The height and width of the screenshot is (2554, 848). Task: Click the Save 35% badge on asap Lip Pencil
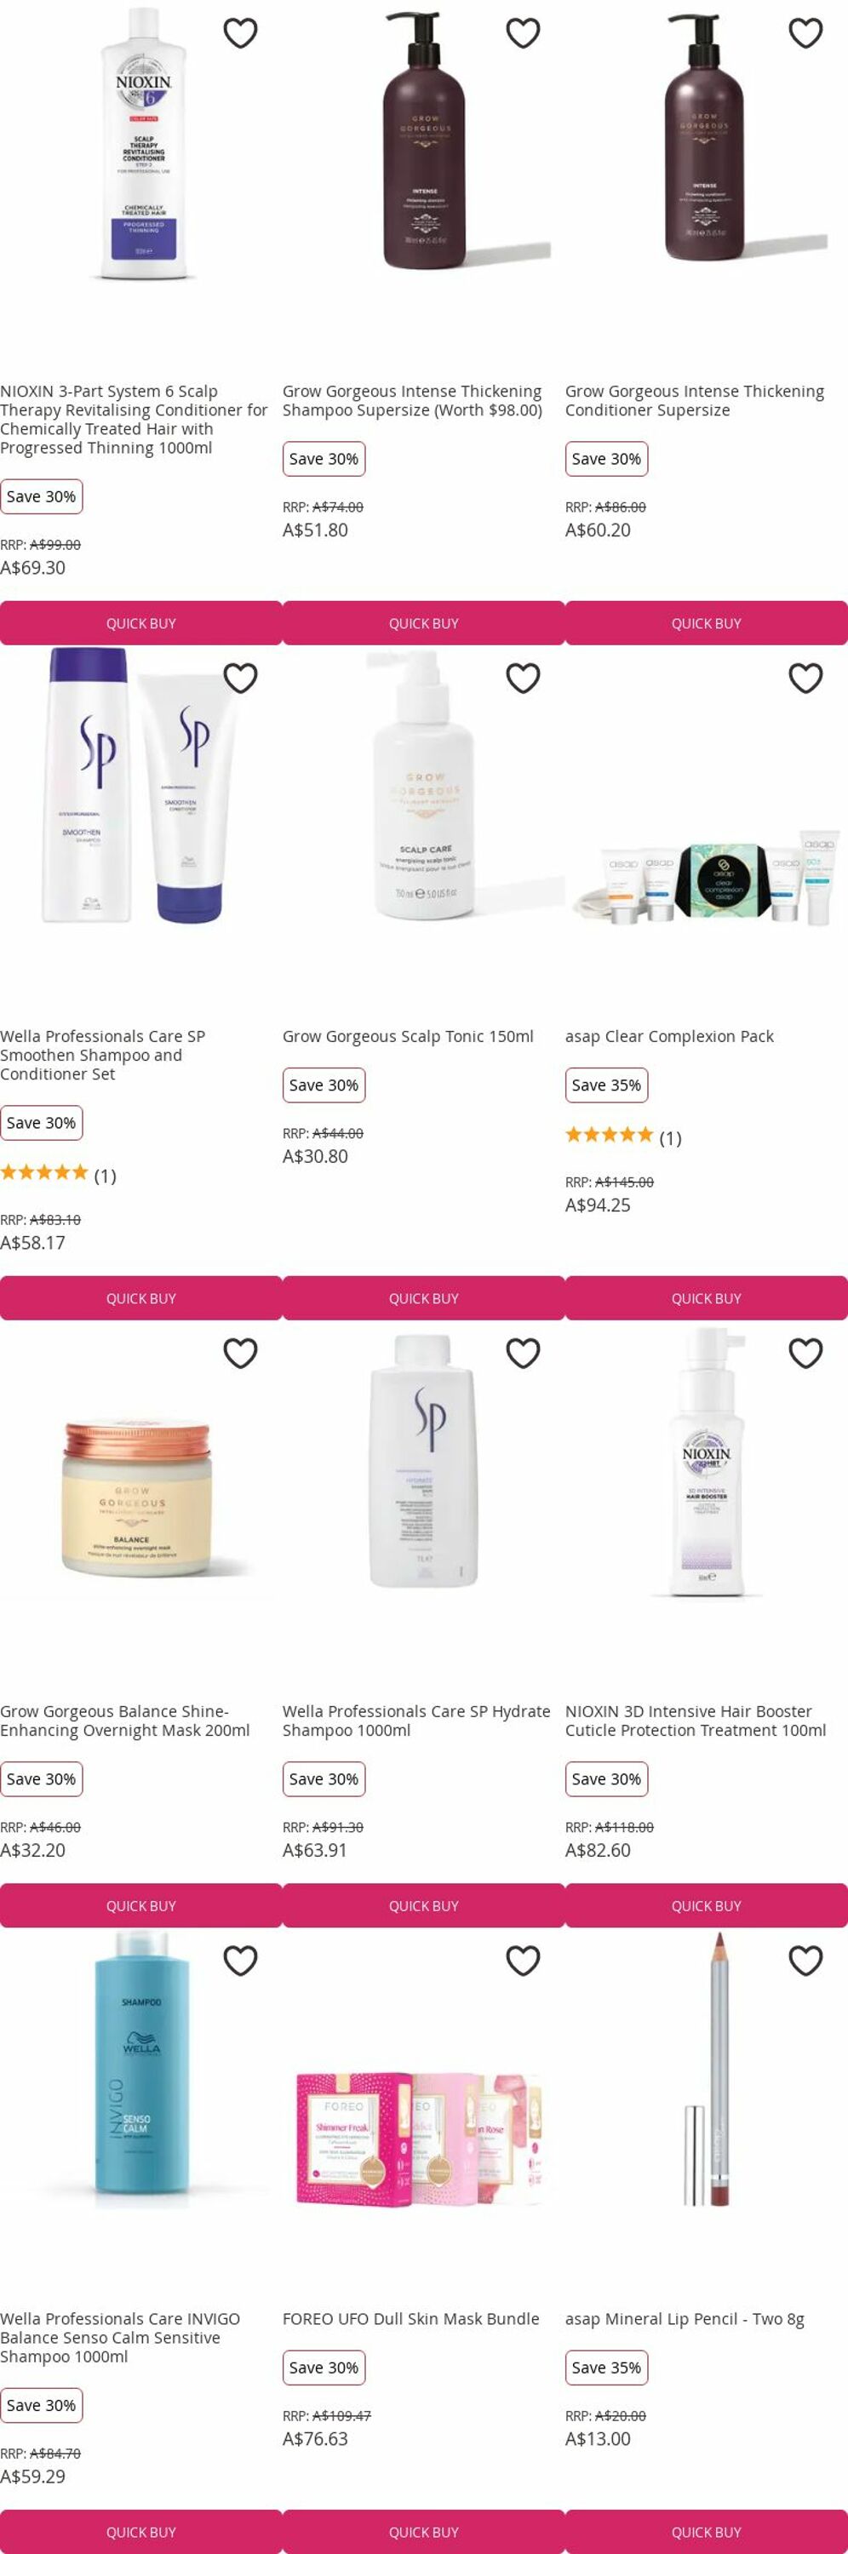[606, 2367]
